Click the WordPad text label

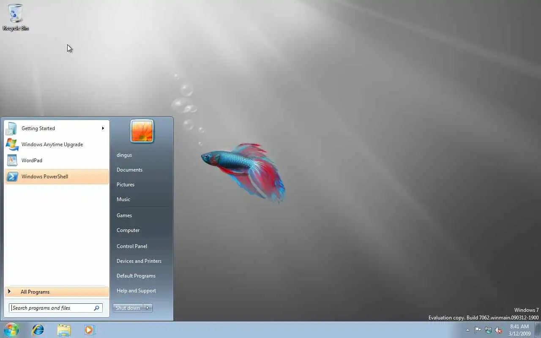[32, 161]
